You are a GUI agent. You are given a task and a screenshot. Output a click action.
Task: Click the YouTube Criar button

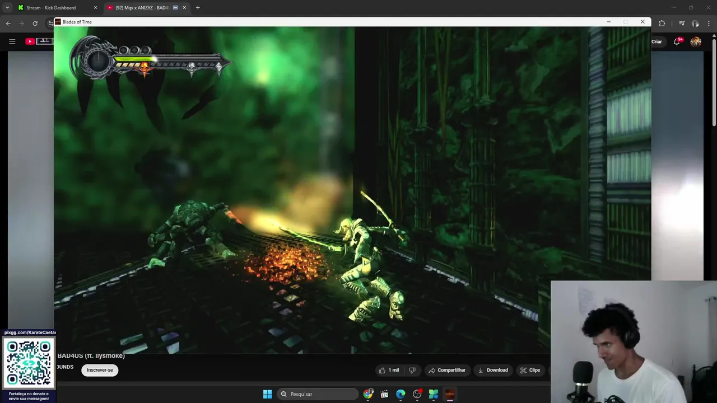657,41
